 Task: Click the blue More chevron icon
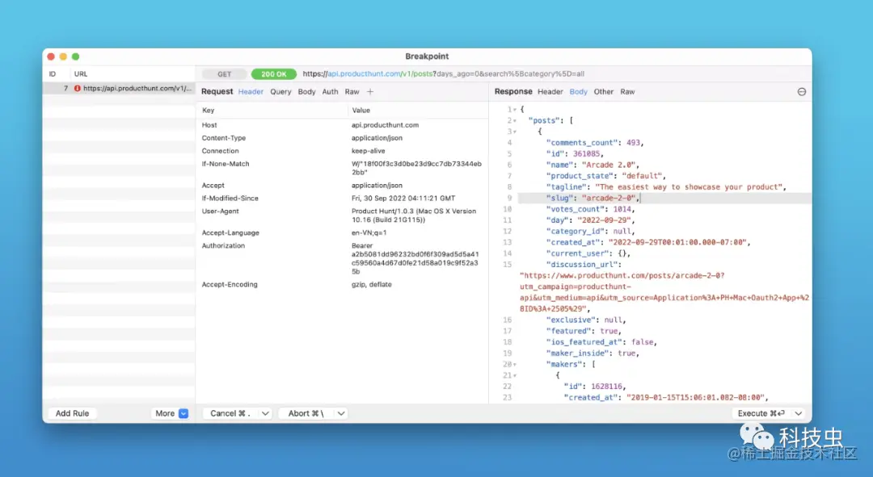183,413
